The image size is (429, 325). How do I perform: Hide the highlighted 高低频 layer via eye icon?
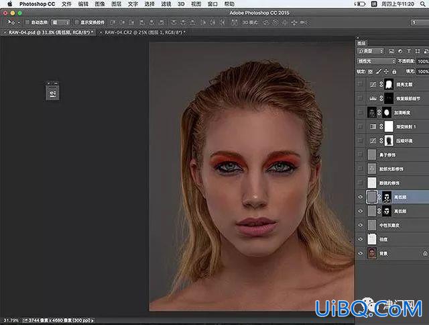[x=361, y=197]
